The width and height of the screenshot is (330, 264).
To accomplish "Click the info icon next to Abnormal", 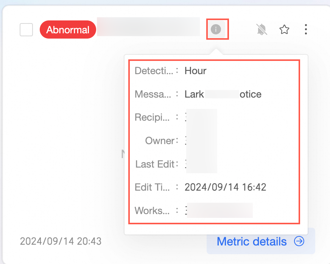I will [x=216, y=29].
